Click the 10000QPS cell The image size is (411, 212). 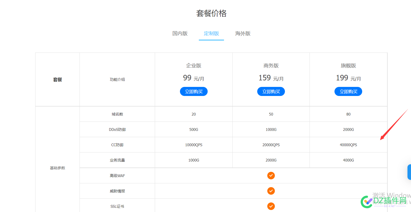194,145
